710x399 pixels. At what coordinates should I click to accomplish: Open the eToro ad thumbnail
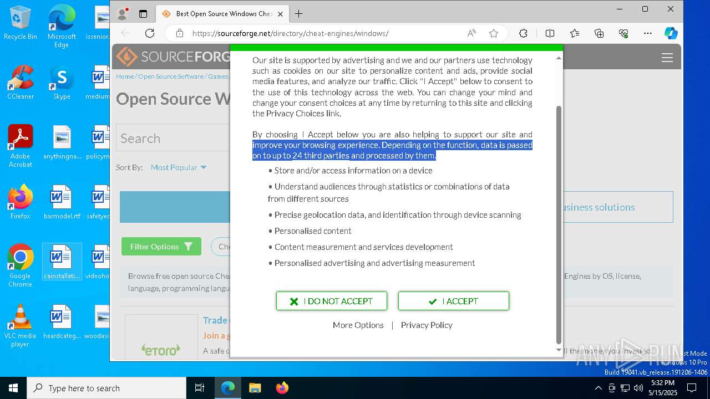pos(161,337)
